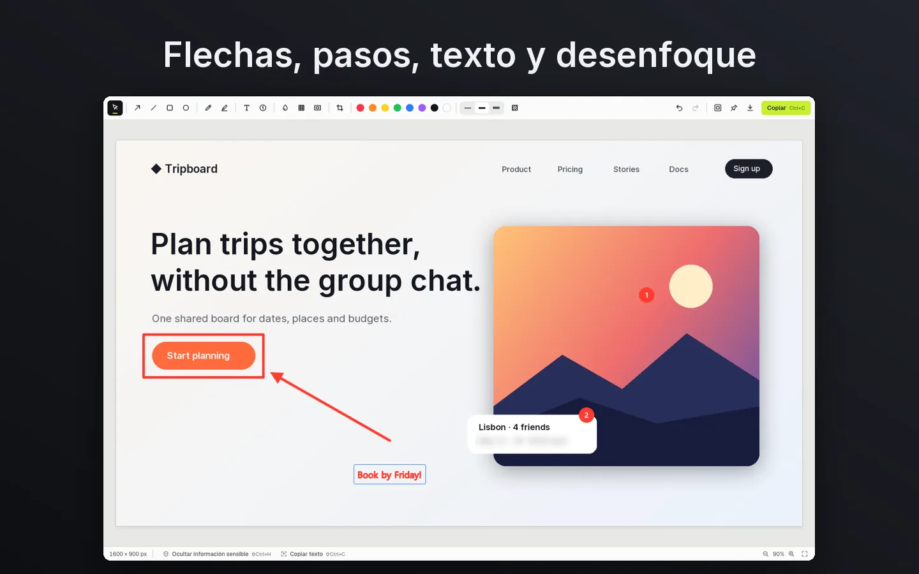Choose the straight Line tool

coord(153,108)
